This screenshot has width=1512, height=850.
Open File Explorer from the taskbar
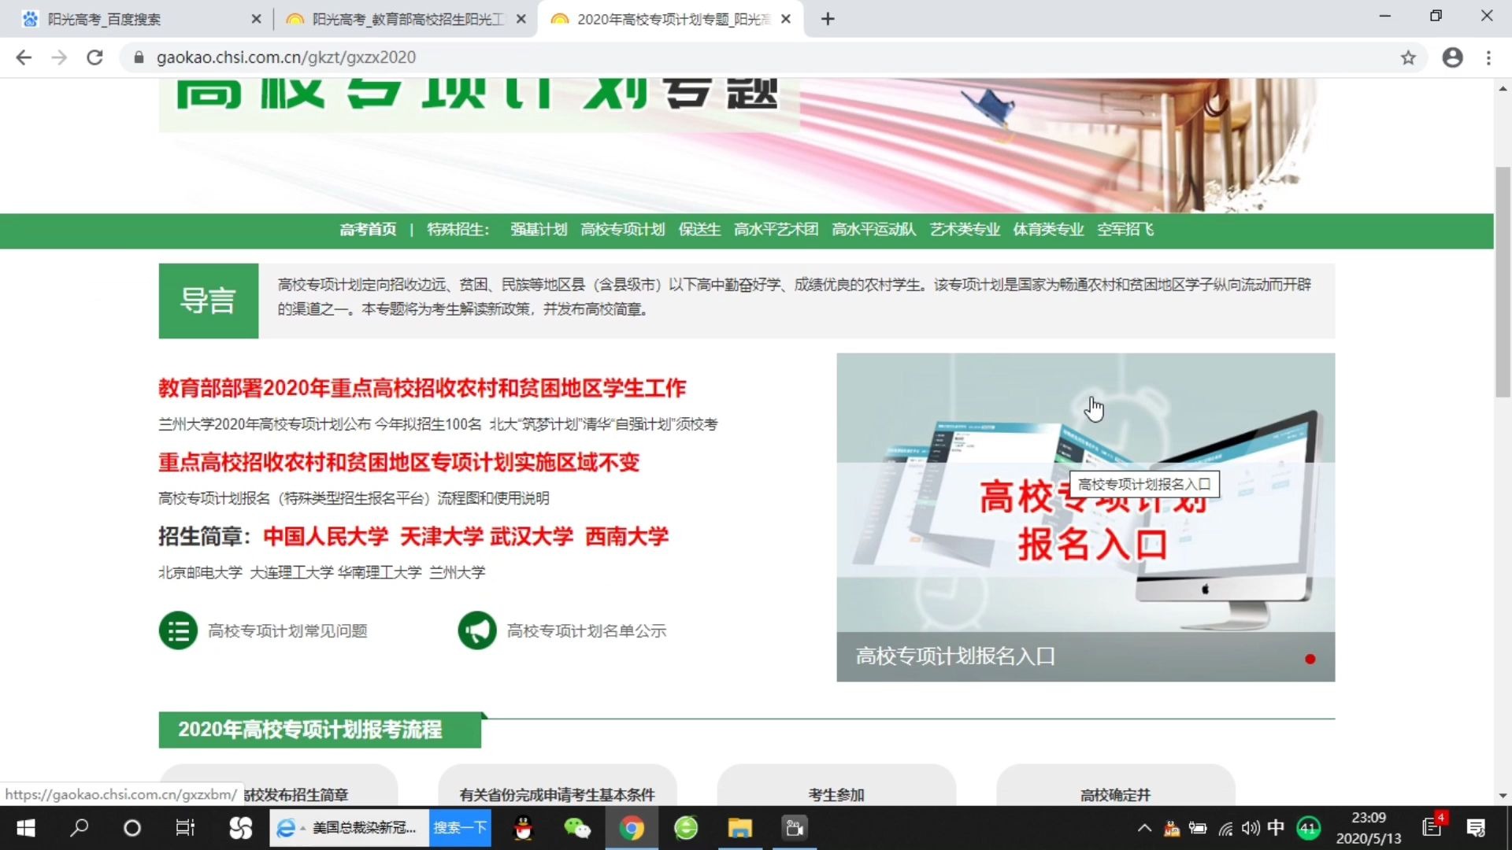[739, 828]
